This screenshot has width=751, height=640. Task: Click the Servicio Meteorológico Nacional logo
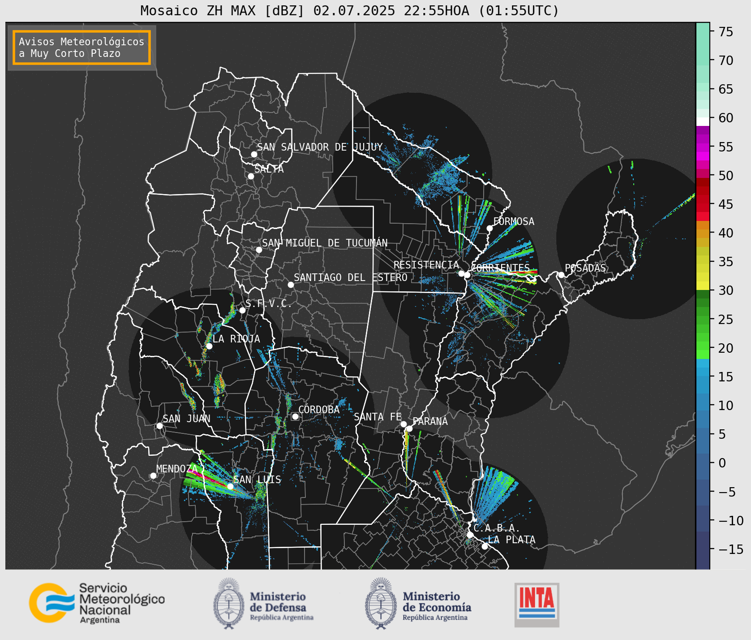(x=97, y=603)
